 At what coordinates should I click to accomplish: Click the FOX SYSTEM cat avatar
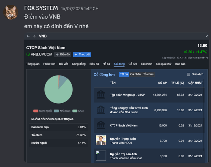tap(11, 12)
